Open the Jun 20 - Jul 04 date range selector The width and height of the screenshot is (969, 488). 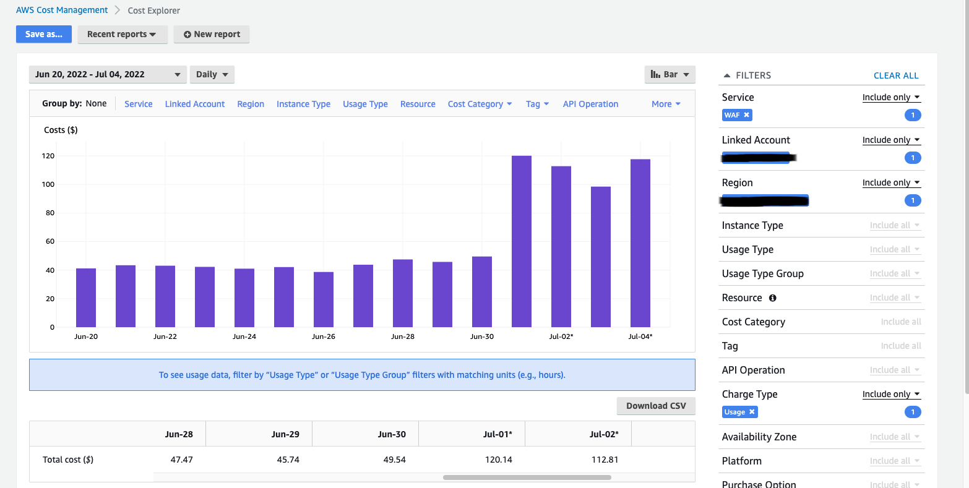pyautogui.click(x=108, y=74)
